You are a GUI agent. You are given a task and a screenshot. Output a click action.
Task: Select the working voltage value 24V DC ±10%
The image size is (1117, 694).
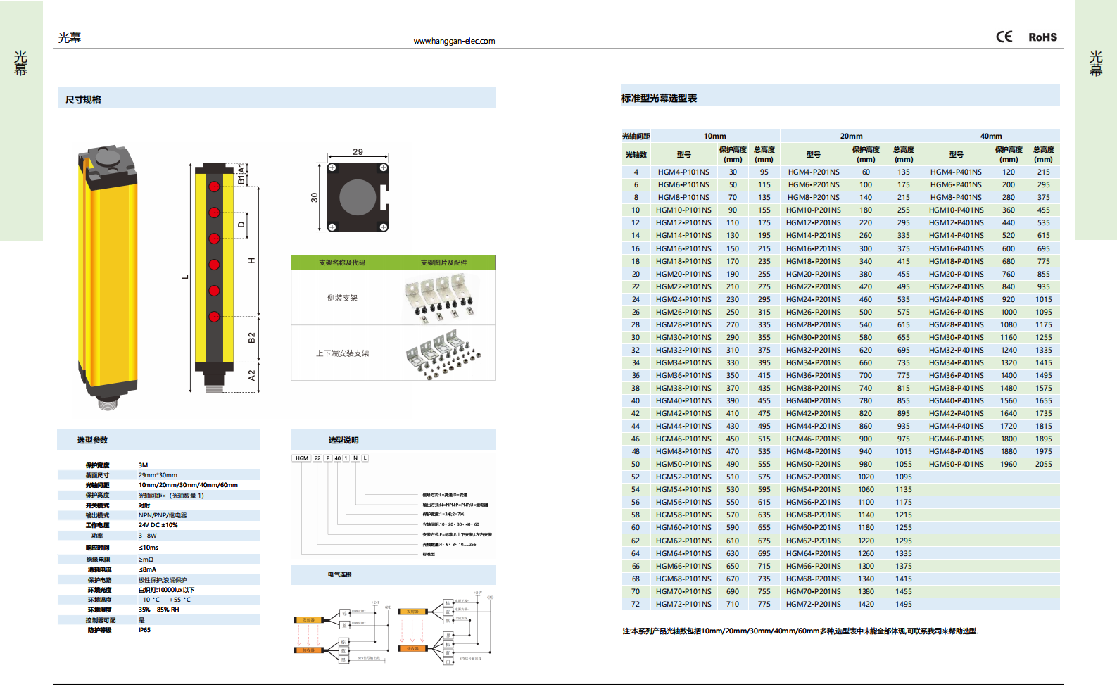pos(158,525)
